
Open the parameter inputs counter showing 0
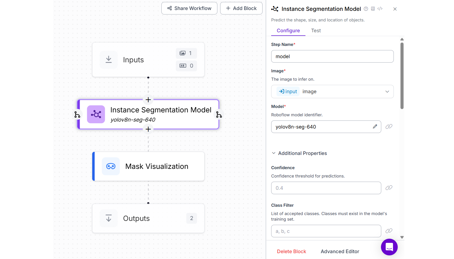[186, 66]
